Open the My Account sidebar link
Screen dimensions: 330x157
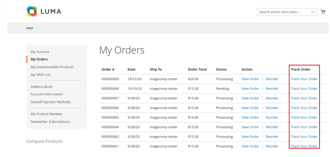pyautogui.click(x=40, y=52)
